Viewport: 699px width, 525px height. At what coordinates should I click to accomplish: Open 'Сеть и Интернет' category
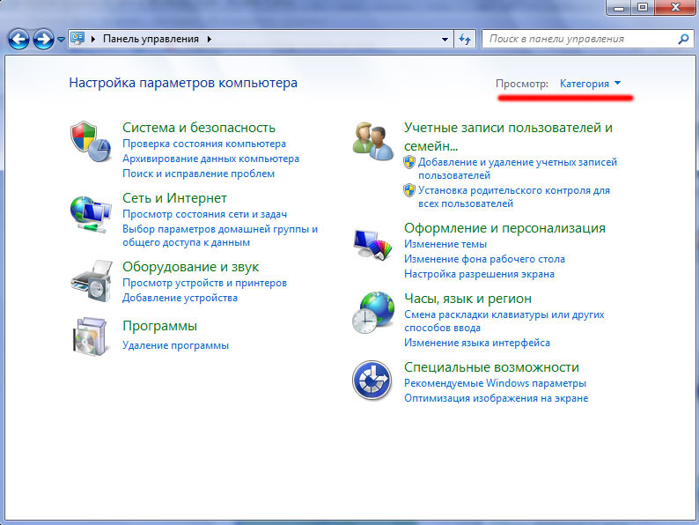point(174,198)
